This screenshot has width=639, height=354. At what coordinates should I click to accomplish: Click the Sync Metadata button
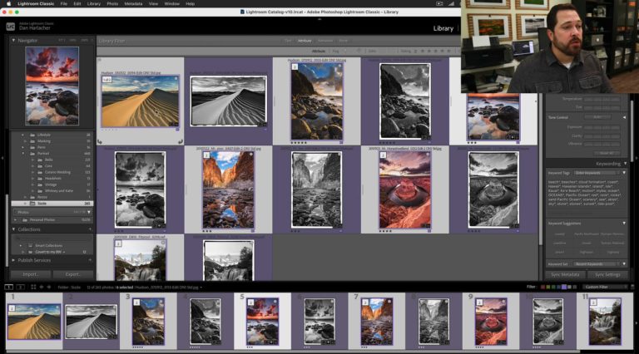point(565,275)
